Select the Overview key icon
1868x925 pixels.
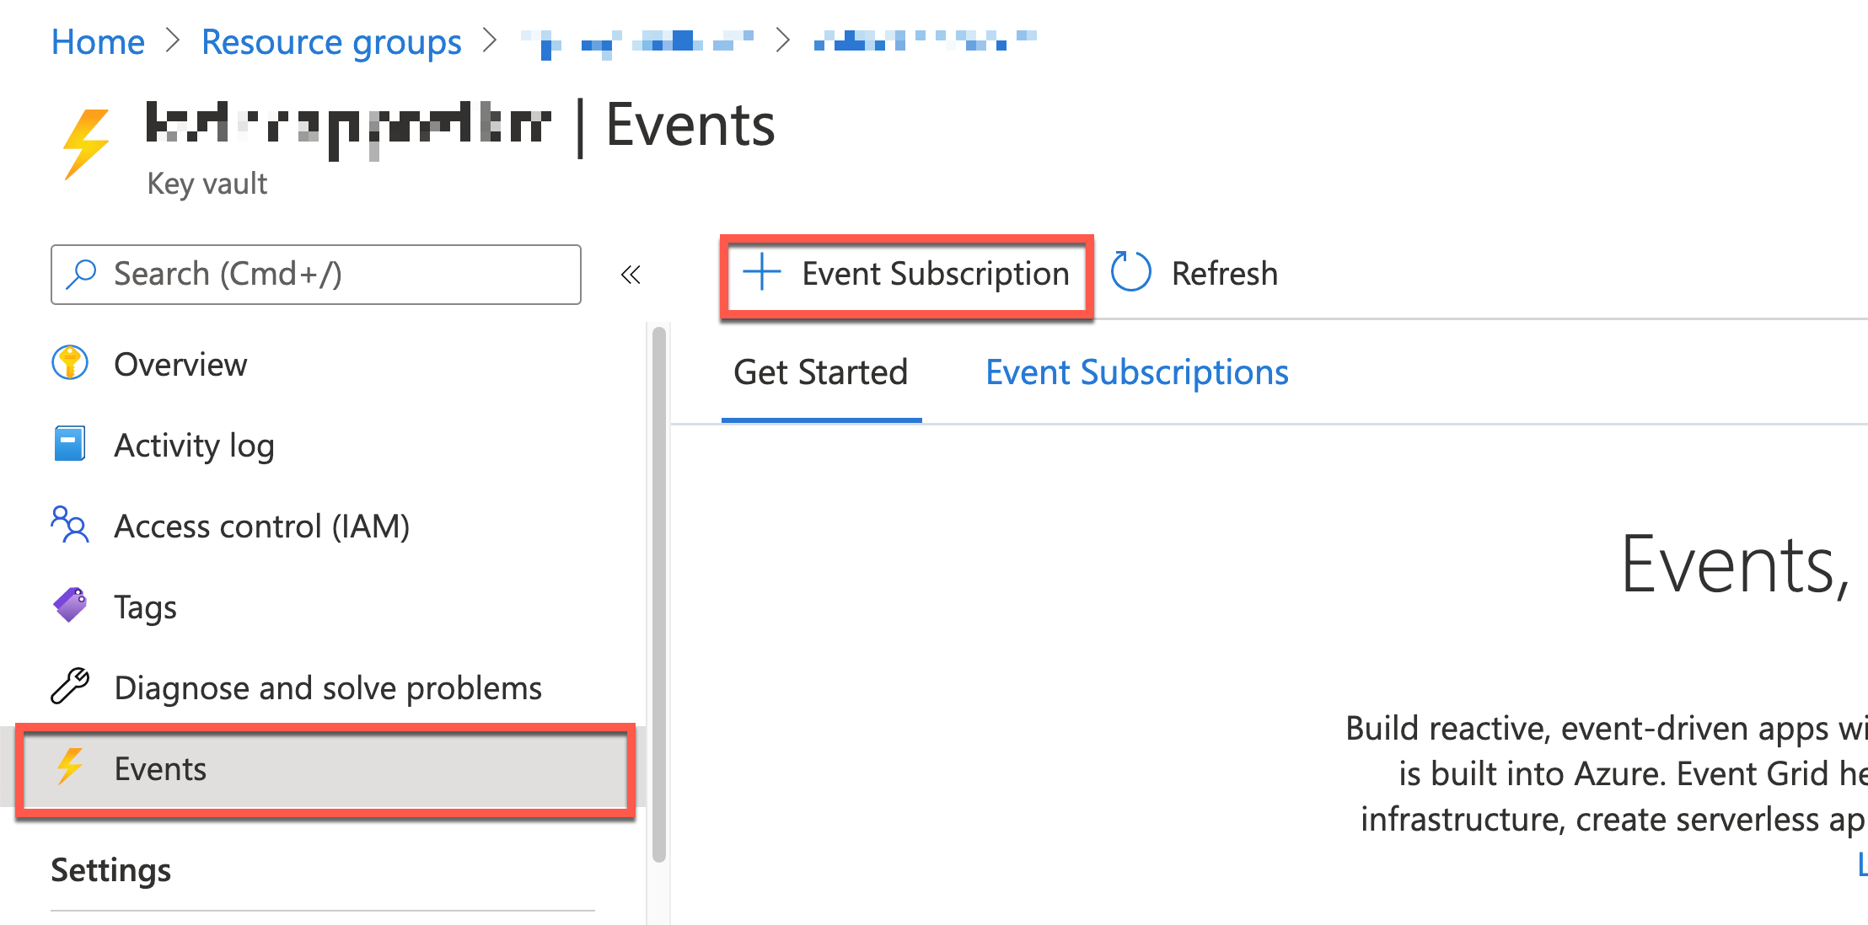coord(71,363)
